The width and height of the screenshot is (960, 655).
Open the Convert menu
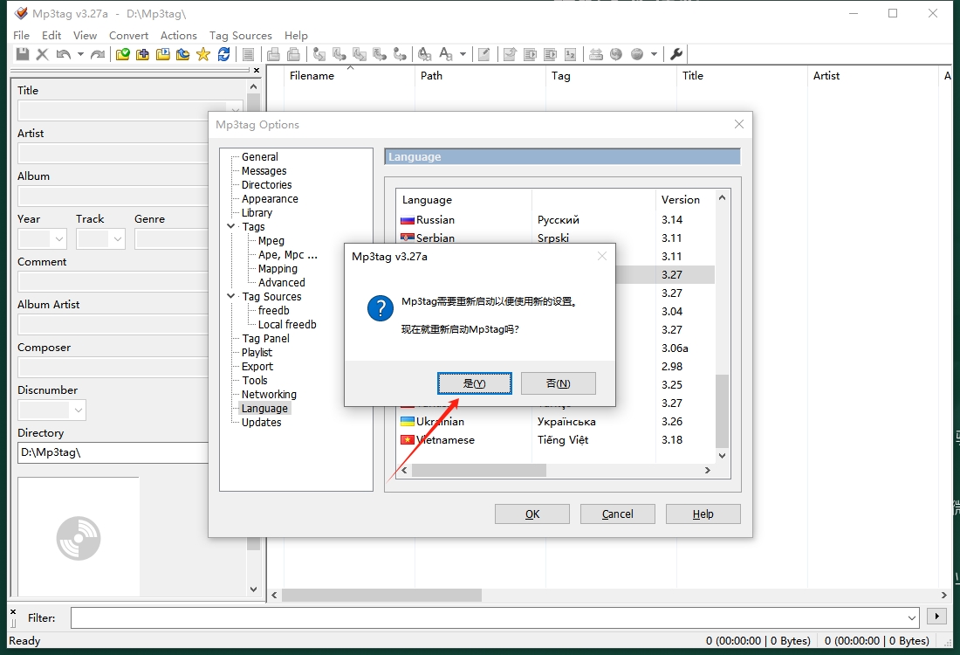pyautogui.click(x=128, y=36)
